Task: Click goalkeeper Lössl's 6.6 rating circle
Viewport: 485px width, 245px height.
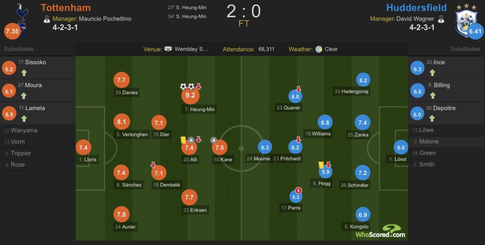Action: coord(401,148)
